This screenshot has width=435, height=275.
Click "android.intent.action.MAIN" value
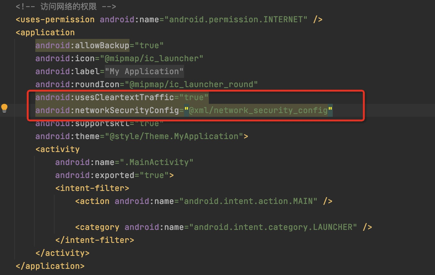click(248, 201)
